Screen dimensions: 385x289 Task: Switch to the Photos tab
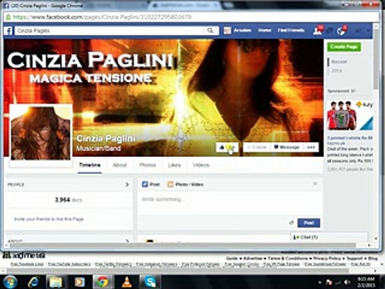147,165
